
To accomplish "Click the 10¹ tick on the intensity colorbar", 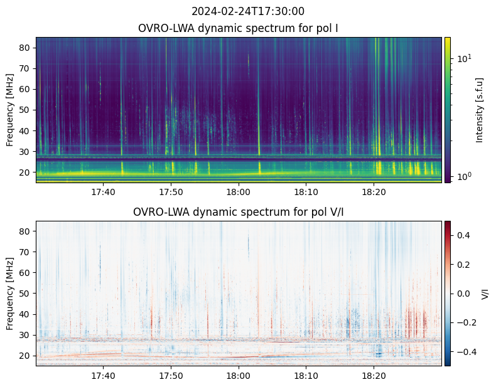I will tap(463, 58).
